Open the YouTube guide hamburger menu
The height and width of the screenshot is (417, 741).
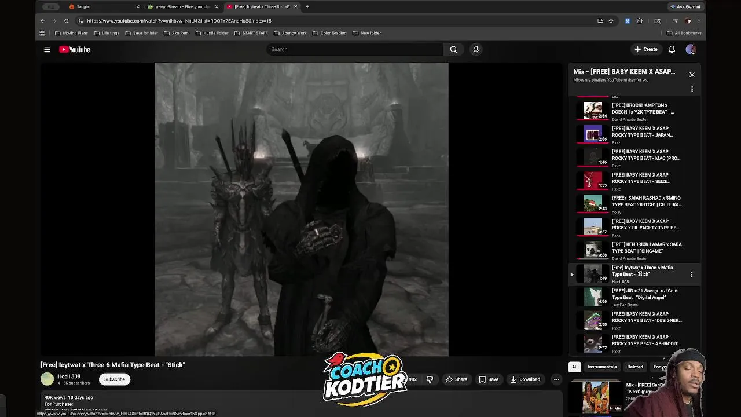(x=47, y=49)
